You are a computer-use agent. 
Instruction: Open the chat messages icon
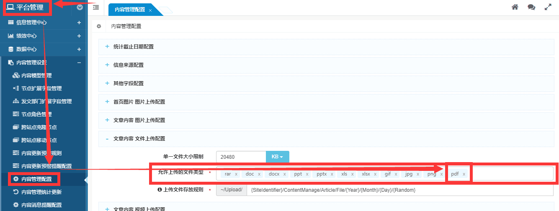(x=531, y=7)
